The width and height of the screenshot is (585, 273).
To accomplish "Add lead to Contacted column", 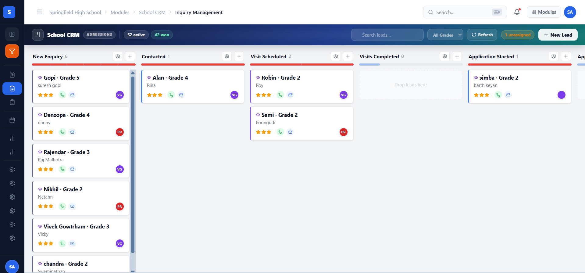I will pyautogui.click(x=239, y=56).
